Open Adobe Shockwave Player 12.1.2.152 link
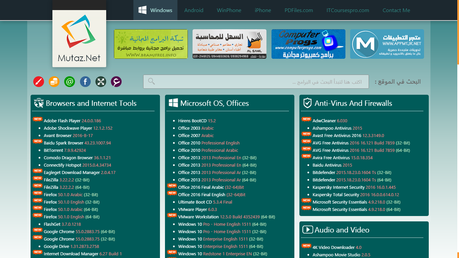This screenshot has height=258, width=459. [x=78, y=128]
